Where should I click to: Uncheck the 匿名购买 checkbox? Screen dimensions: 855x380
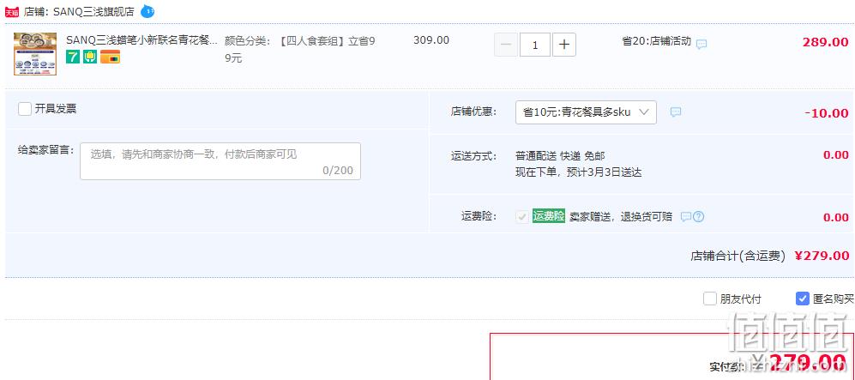pyautogui.click(x=802, y=299)
